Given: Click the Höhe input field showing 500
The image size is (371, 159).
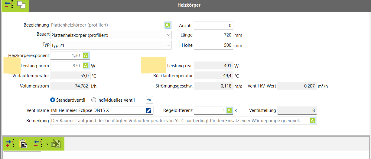Looking at the screenshot, I should tap(213, 46).
